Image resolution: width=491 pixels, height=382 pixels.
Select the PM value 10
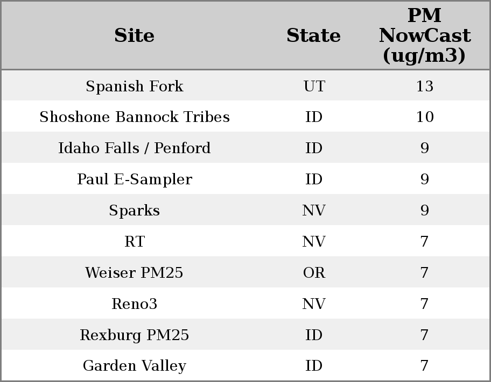coord(424,117)
